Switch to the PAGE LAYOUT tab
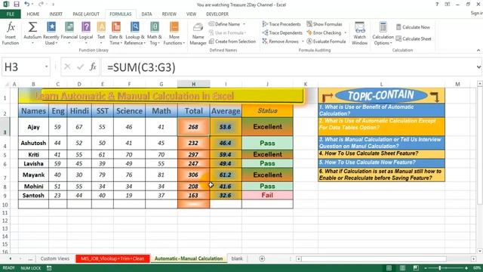Screen dimensions: 483x272 coord(86,14)
